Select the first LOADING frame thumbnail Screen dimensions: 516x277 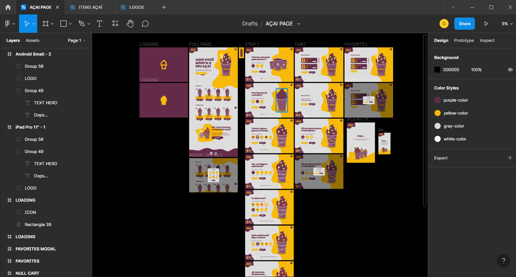coord(164,64)
